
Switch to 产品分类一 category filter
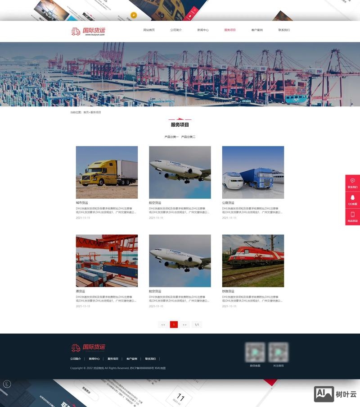[171, 137]
